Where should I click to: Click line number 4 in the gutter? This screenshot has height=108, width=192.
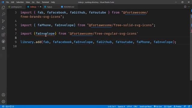coord(16,21)
